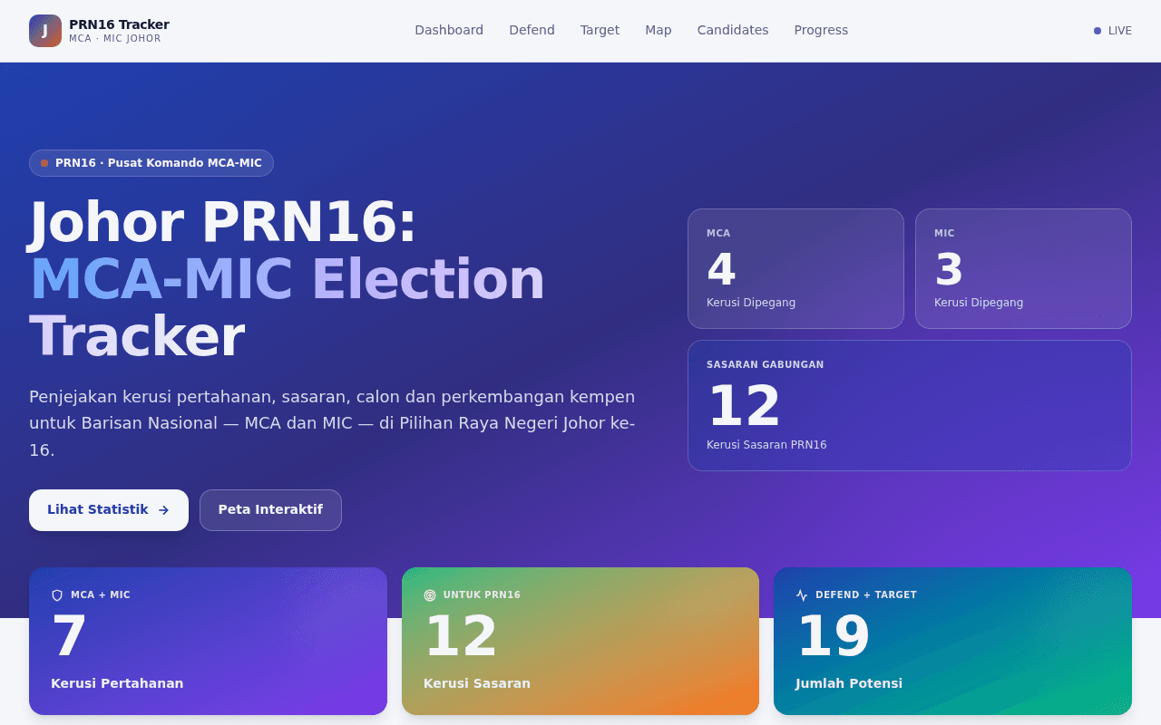Click the 'MCA + MIC' label on first card

click(101, 595)
